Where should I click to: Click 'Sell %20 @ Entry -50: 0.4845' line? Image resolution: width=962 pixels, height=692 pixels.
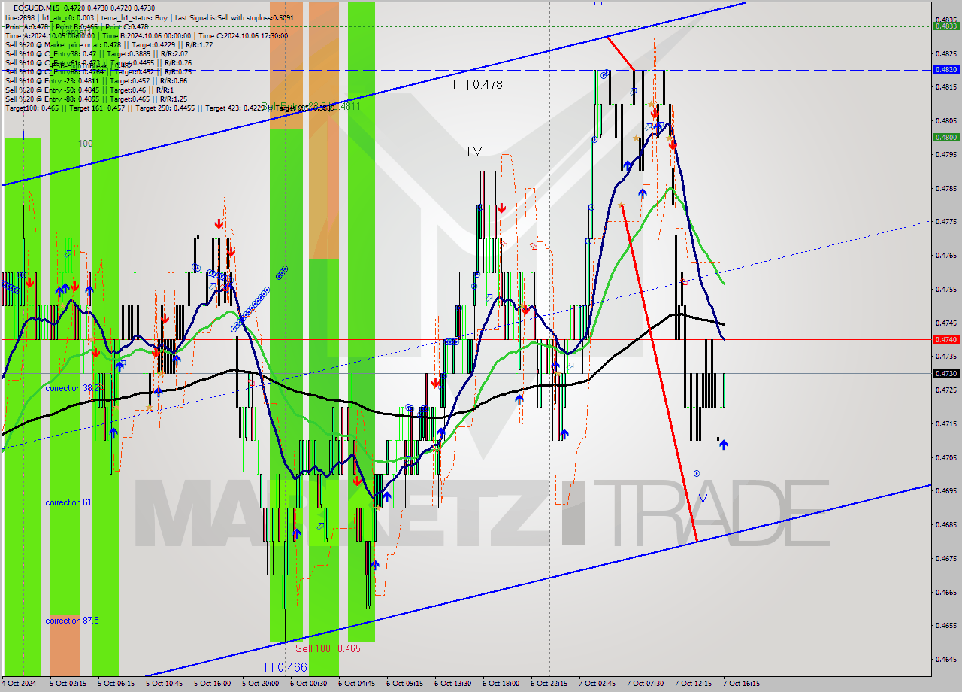coord(88,90)
